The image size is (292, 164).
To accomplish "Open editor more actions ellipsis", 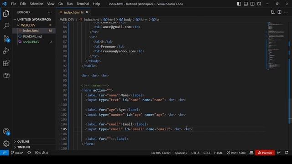I will coord(286,12).
